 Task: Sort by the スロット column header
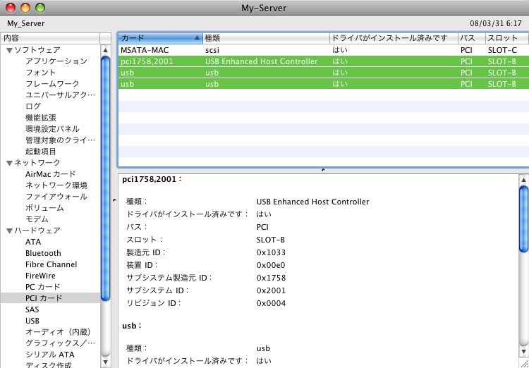coord(507,38)
